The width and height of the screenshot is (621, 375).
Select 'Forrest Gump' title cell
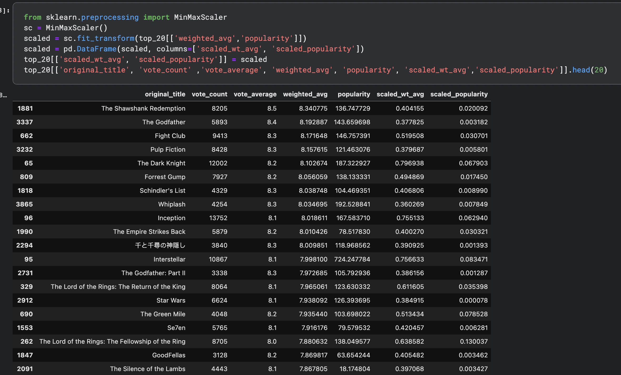[165, 177]
